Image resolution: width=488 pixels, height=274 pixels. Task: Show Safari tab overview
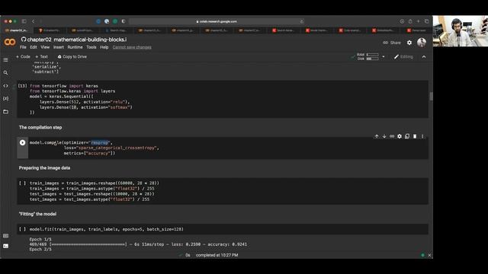pyautogui.click(x=427, y=21)
